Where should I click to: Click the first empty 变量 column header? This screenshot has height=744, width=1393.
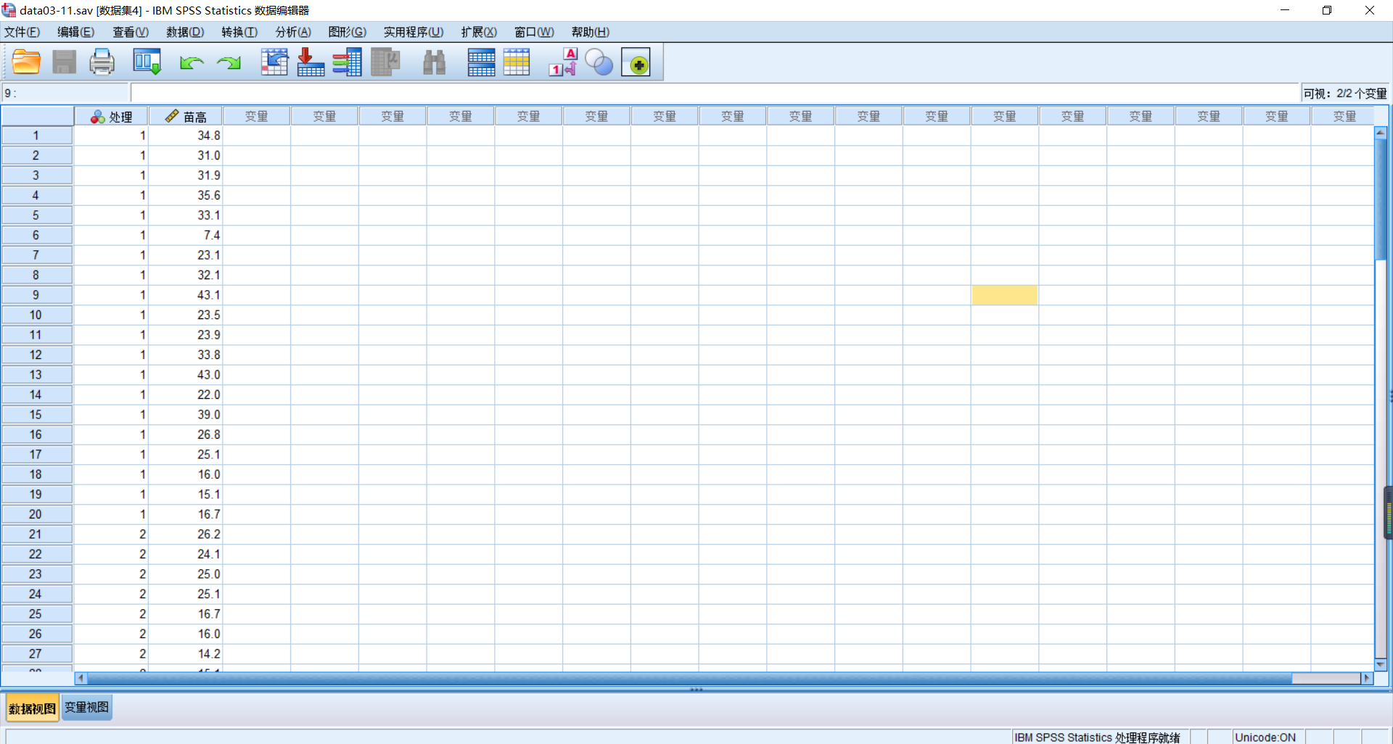[x=257, y=116]
